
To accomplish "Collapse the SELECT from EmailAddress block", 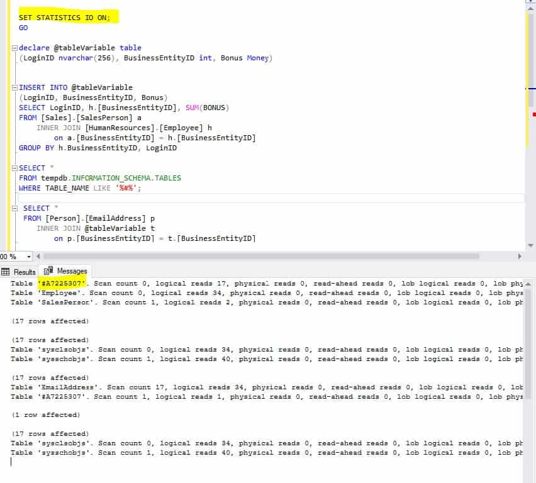I will [14, 209].
